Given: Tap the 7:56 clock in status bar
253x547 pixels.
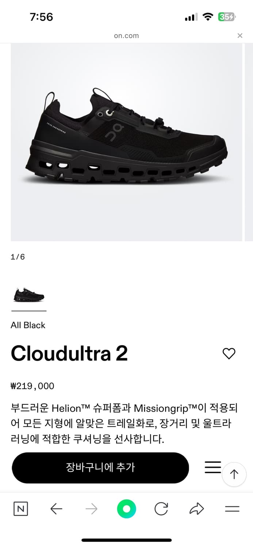Looking at the screenshot, I should point(41,17).
